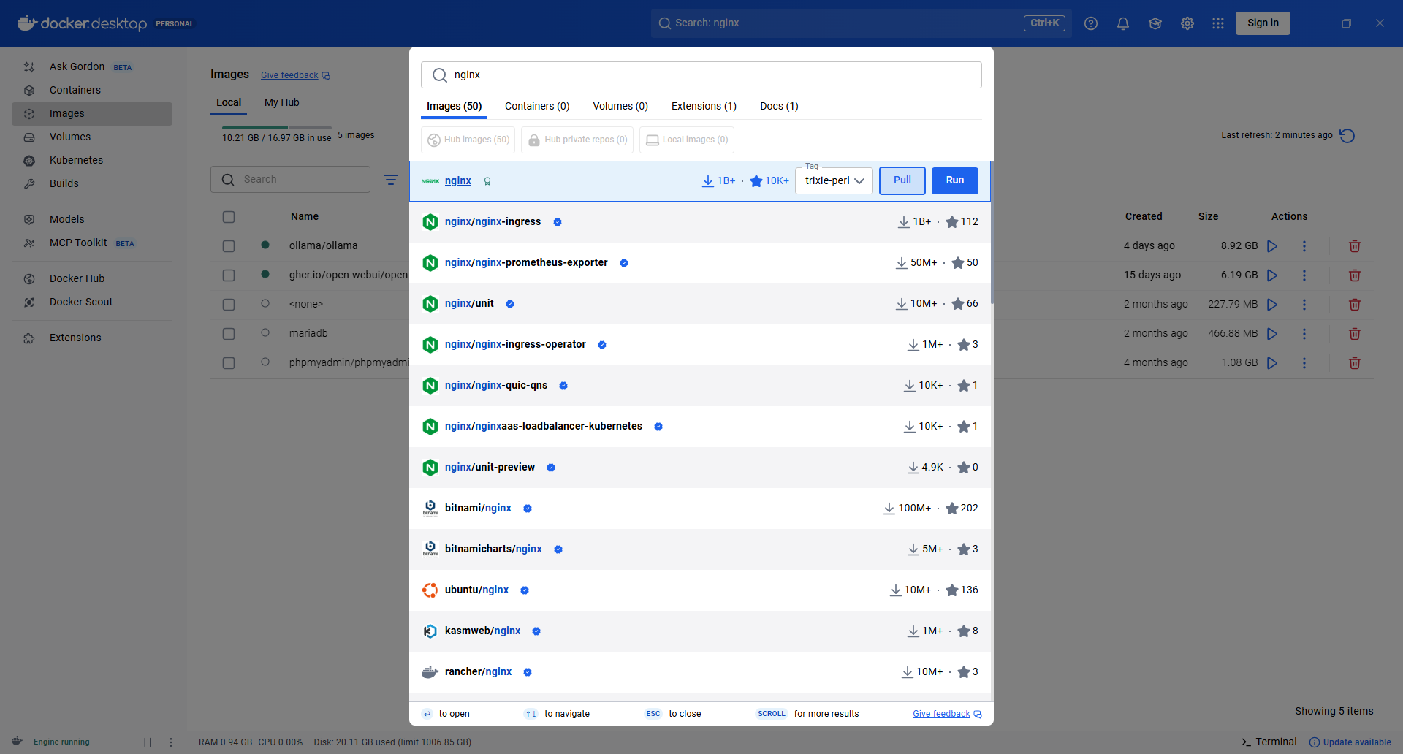Open the apps grid icon
1403x754 pixels.
[x=1218, y=23]
